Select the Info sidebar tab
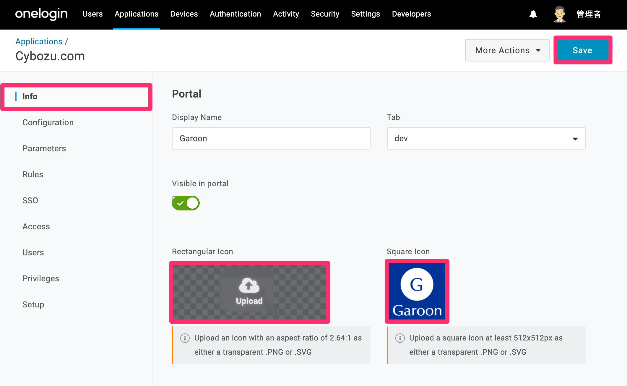This screenshot has width=627, height=386. click(x=77, y=96)
